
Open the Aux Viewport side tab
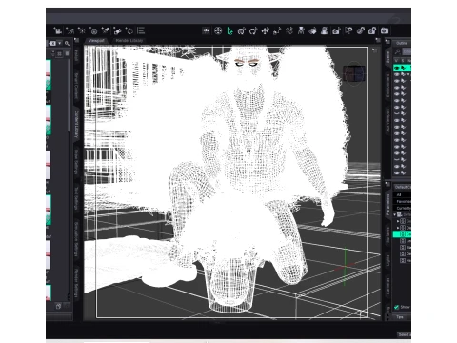387,121
